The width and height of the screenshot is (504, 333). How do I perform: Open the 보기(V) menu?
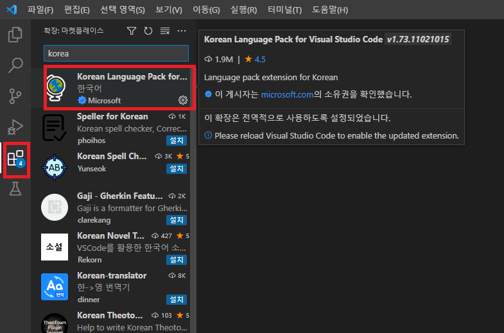169,10
